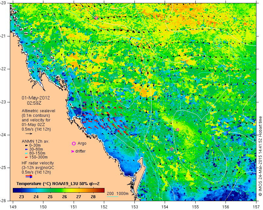Click the latitude axis label -26

click(3, 201)
